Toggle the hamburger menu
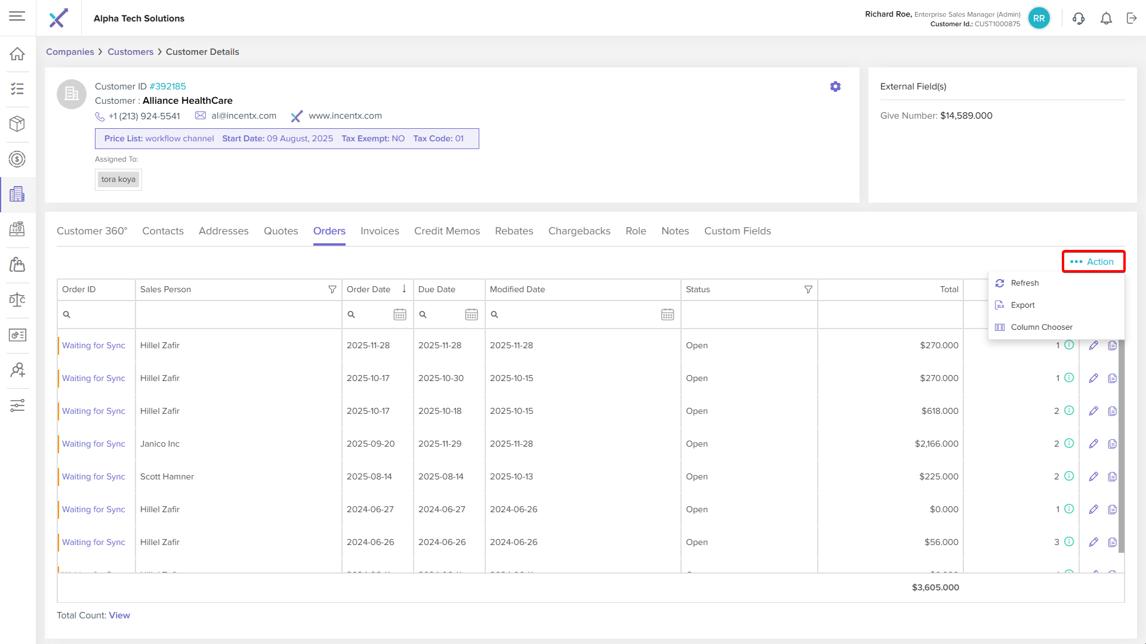 tap(17, 16)
